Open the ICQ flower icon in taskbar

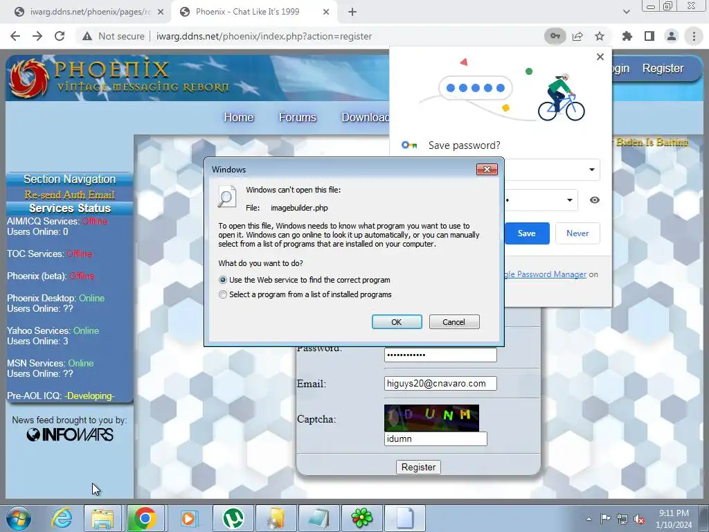[361, 518]
